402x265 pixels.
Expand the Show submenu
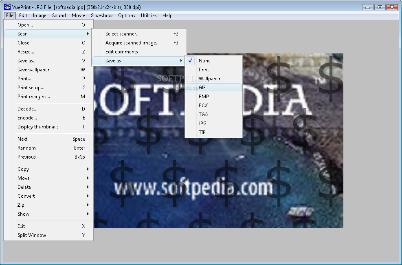(48, 214)
